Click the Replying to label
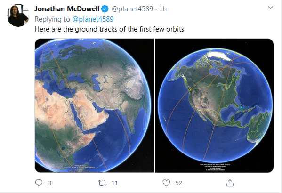The image size is (282, 193). click(x=52, y=19)
